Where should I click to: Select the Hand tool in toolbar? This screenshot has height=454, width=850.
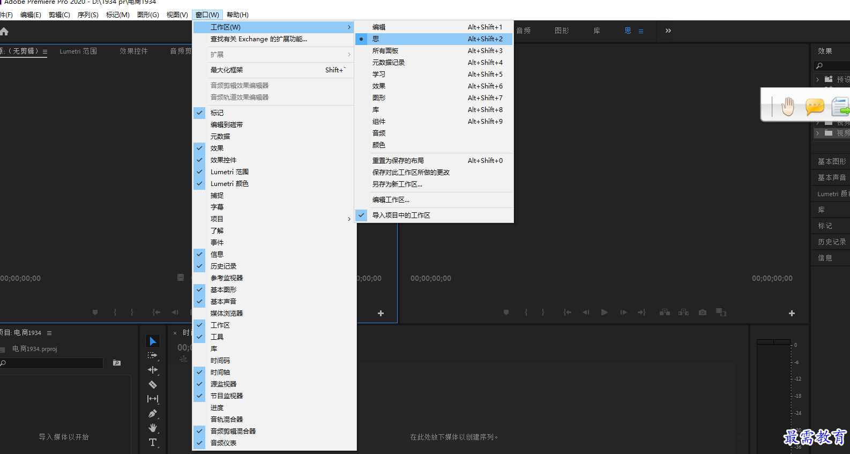(x=153, y=428)
